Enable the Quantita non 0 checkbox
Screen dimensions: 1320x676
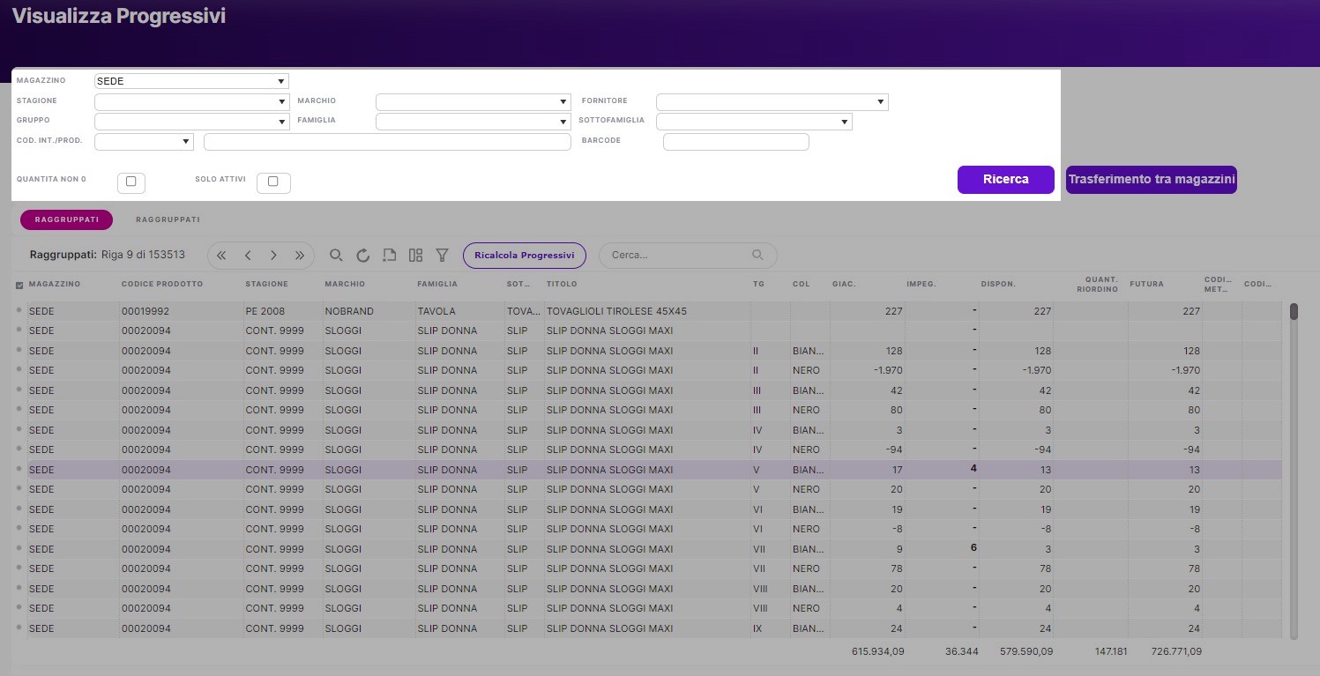[131, 182]
